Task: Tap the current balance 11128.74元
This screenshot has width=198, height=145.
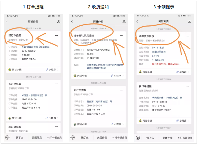Action: tap(158, 60)
